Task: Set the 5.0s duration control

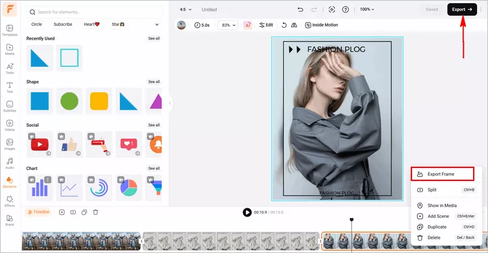Action: [202, 25]
